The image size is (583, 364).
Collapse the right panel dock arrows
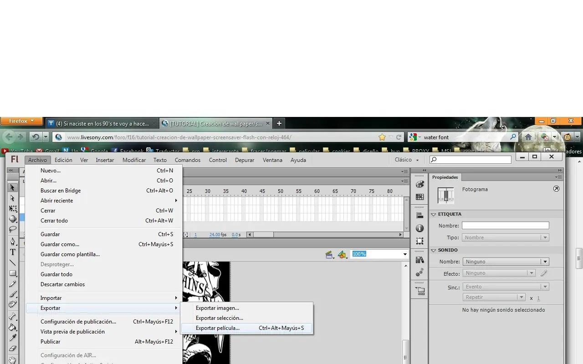click(x=559, y=170)
